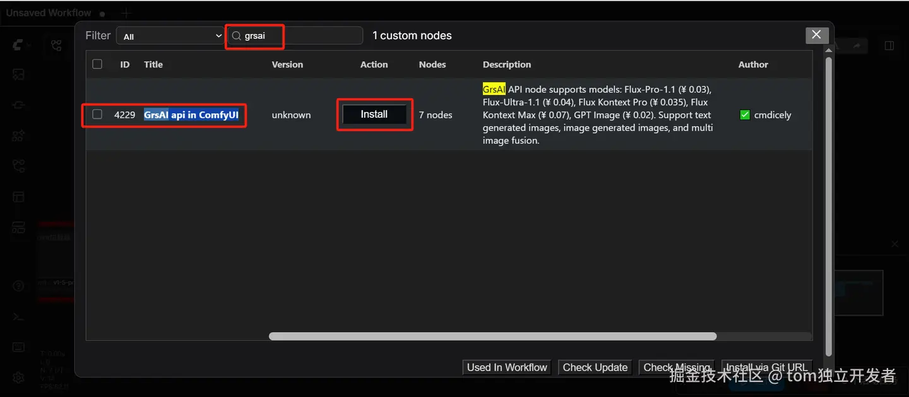Click the workflow graph icon beside the logo

coord(57,45)
